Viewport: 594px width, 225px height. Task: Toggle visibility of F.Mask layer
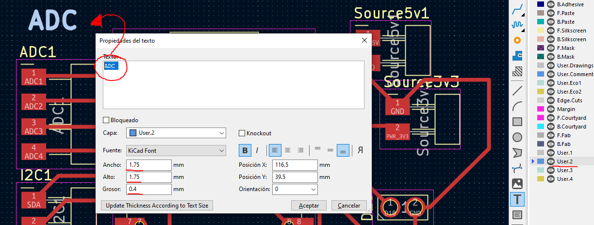coord(551,48)
